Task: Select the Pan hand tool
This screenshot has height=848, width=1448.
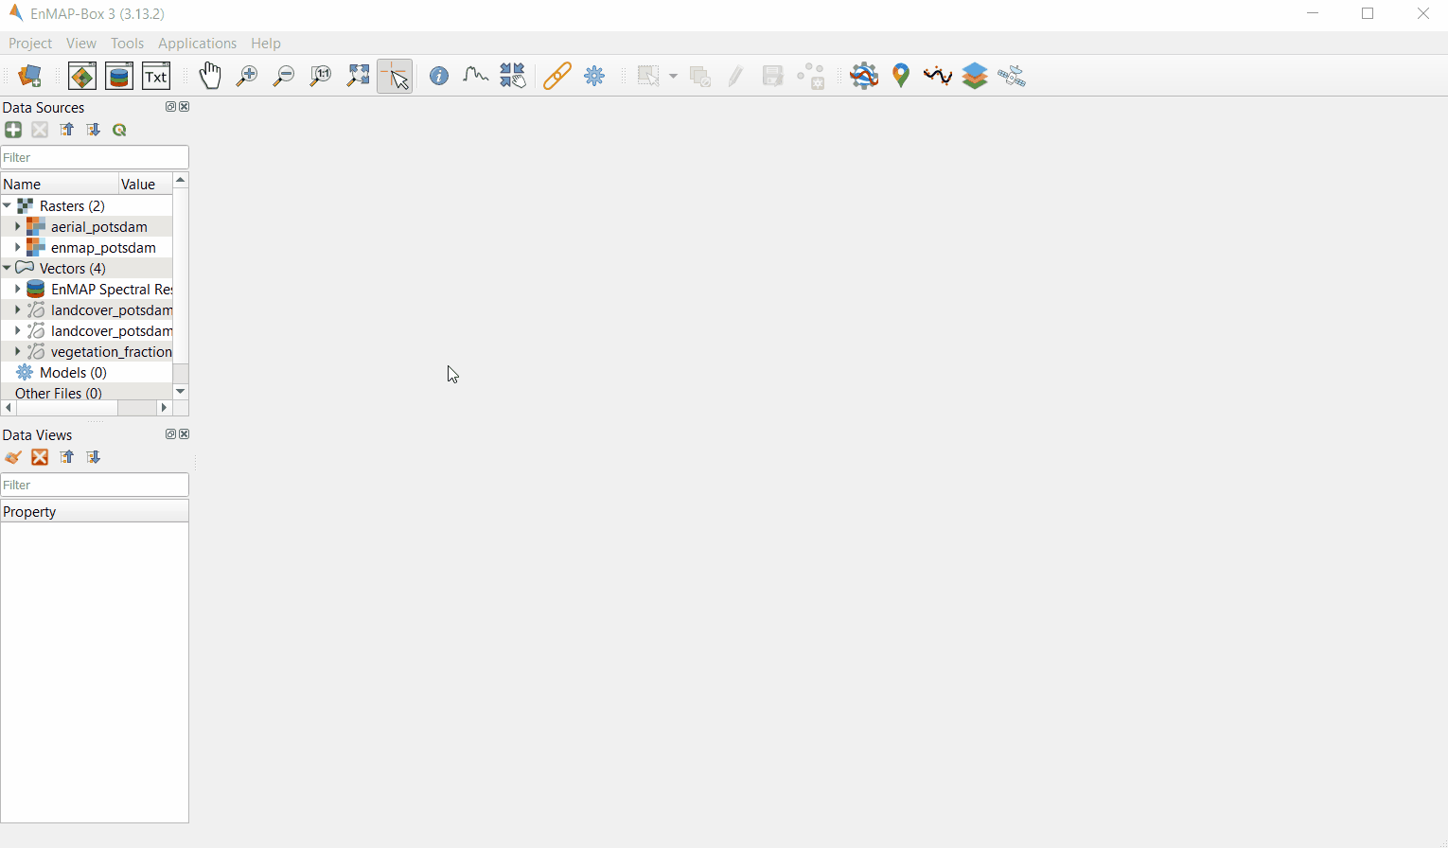Action: tap(210, 76)
